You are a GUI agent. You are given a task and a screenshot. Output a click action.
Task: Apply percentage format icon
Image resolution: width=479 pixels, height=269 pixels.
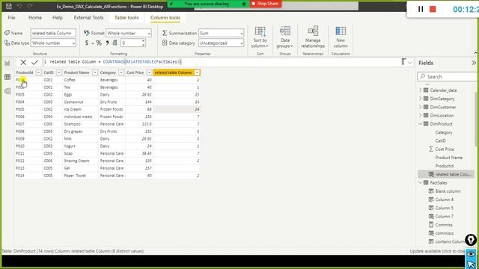tap(99, 43)
